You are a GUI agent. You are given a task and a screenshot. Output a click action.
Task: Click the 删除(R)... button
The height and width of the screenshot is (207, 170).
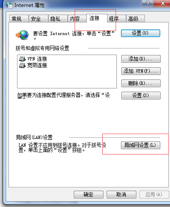141,83
